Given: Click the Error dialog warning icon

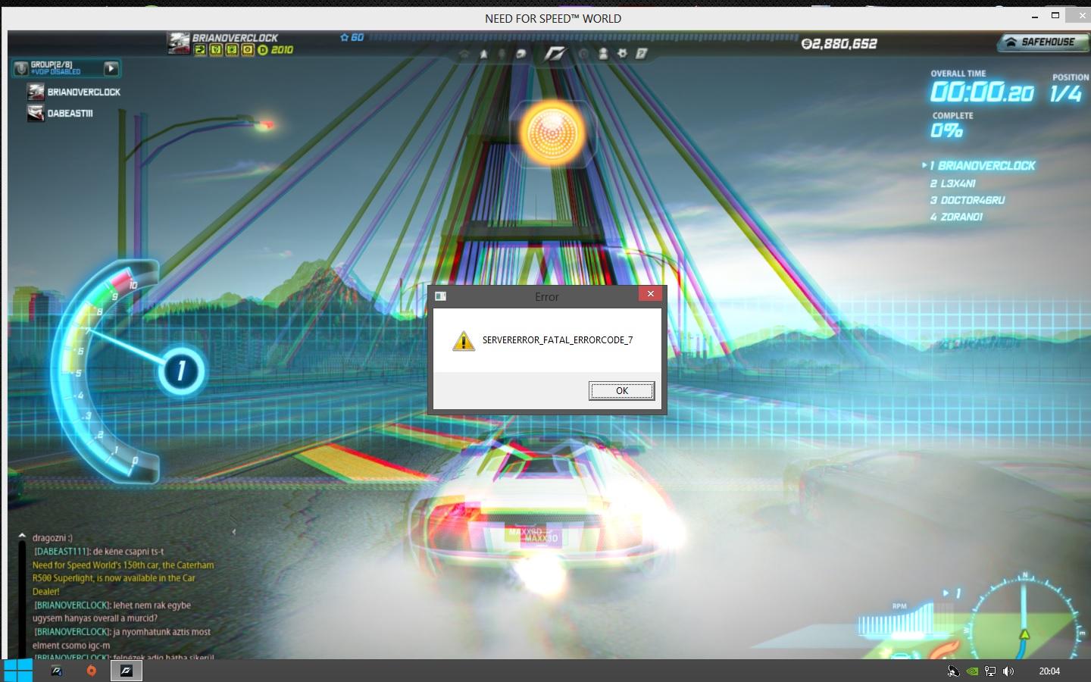Looking at the screenshot, I should pos(463,341).
